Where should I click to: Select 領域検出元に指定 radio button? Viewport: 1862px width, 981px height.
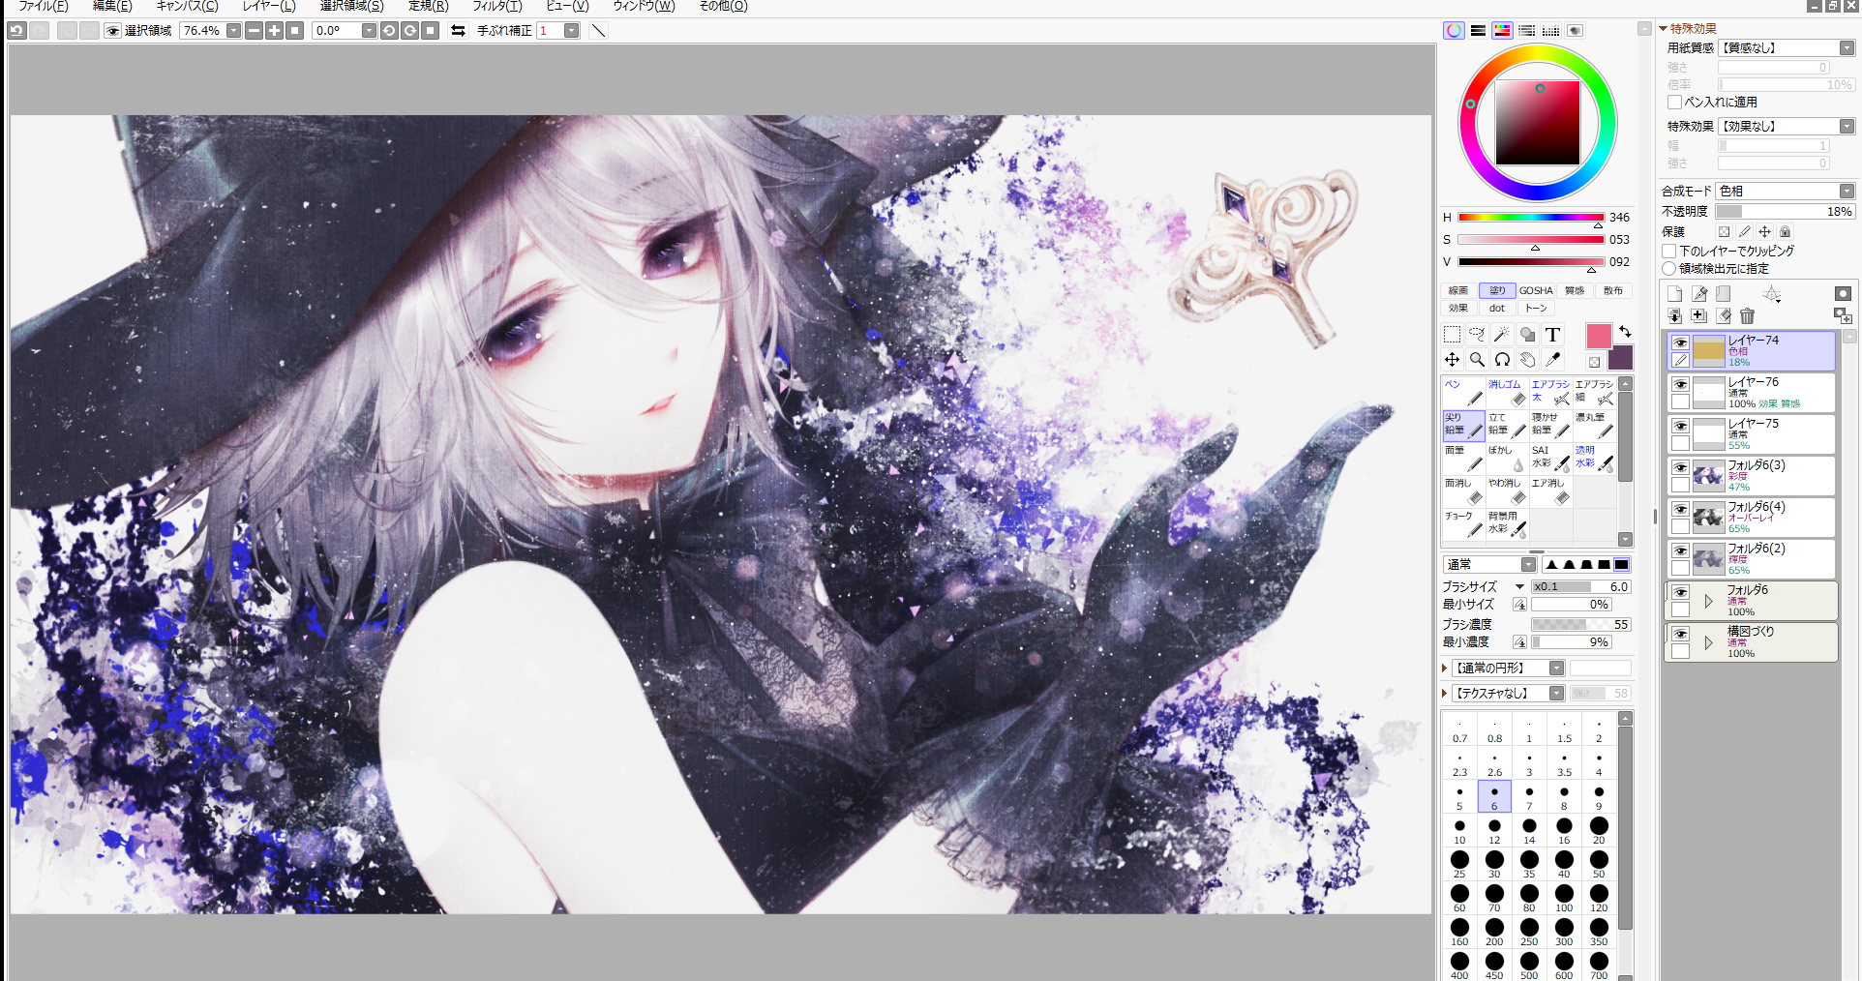[x=1669, y=269]
